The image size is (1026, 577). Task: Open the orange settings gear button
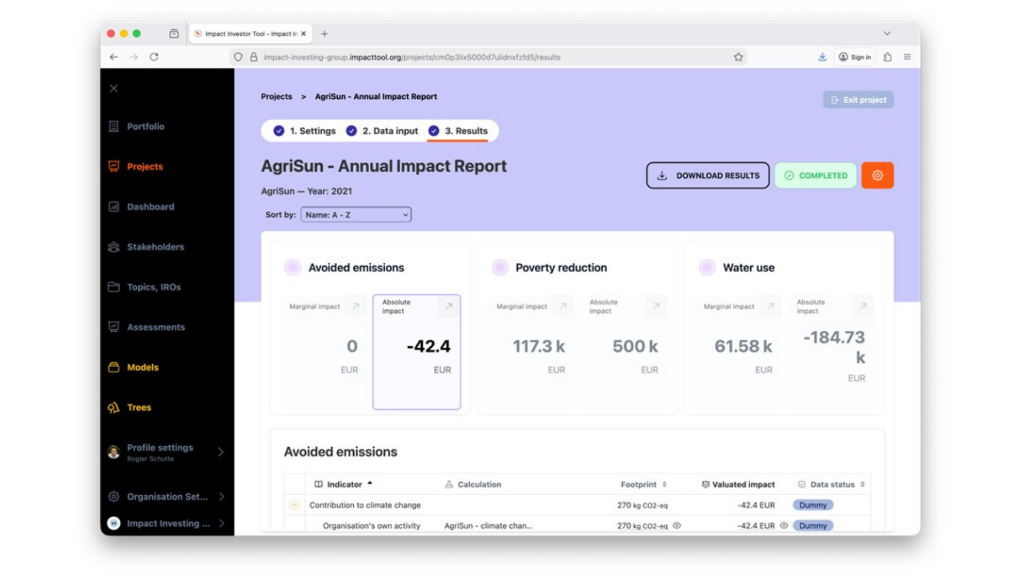[877, 175]
